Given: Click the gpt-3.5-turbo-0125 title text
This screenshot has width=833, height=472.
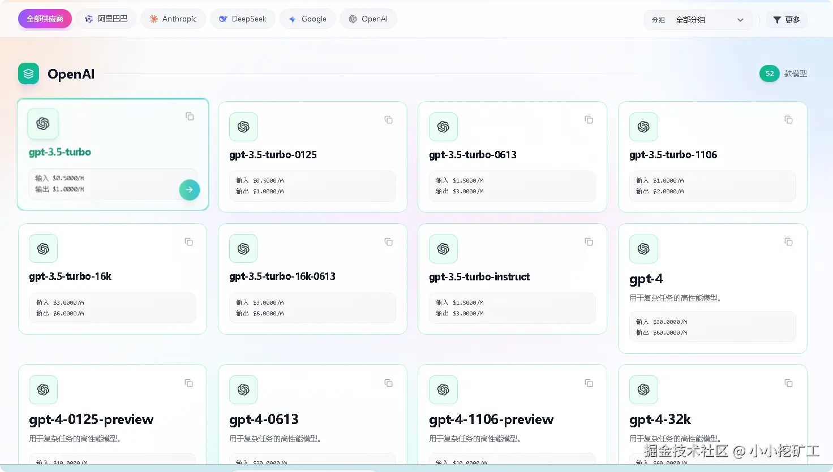Looking at the screenshot, I should point(273,155).
